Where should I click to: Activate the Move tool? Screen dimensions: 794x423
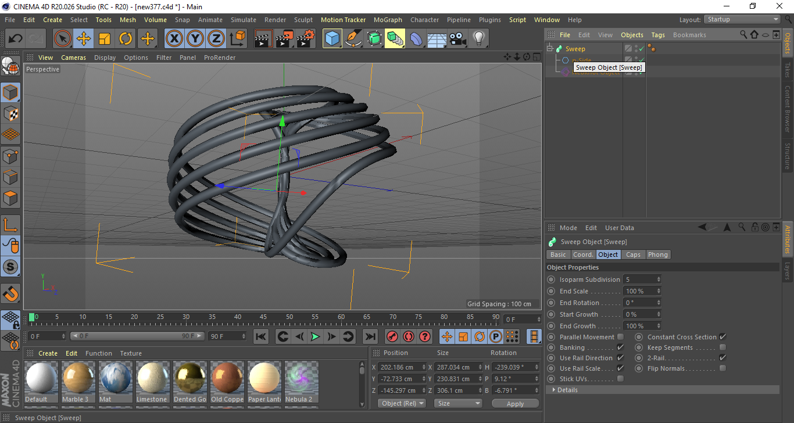point(84,39)
